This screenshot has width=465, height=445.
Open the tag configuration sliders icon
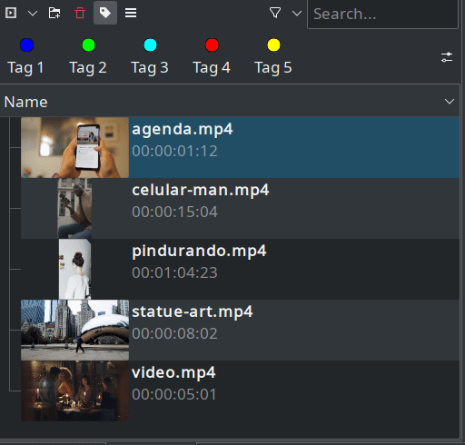pos(447,57)
